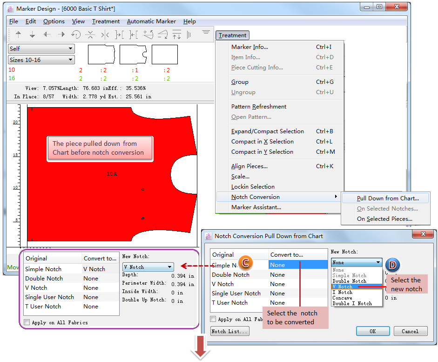Click the move piece left arrow icon

tap(47, 34)
